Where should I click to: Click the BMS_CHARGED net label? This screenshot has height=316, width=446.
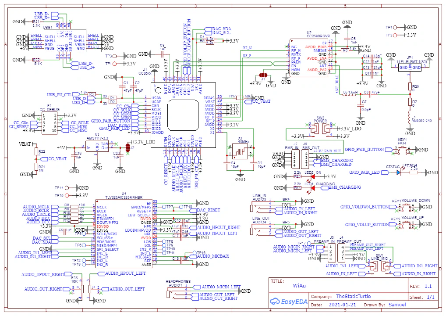click(x=333, y=165)
